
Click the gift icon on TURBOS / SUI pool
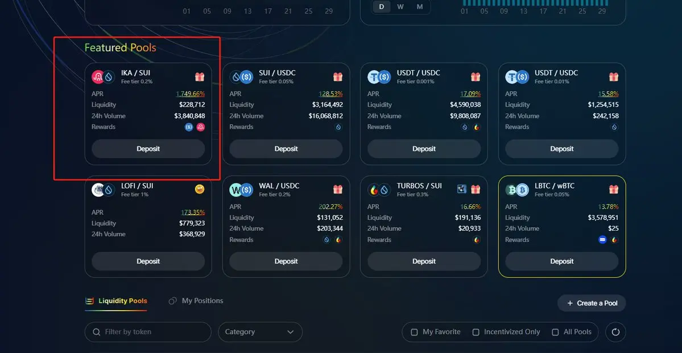click(476, 190)
